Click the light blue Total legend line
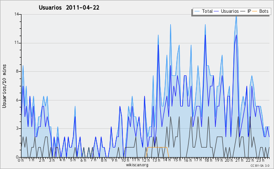 pyautogui.click(x=197, y=11)
